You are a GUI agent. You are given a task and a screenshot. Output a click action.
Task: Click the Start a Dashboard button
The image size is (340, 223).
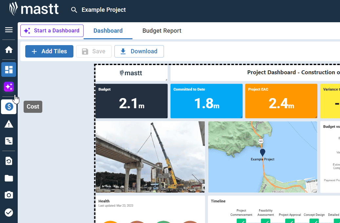click(x=52, y=31)
